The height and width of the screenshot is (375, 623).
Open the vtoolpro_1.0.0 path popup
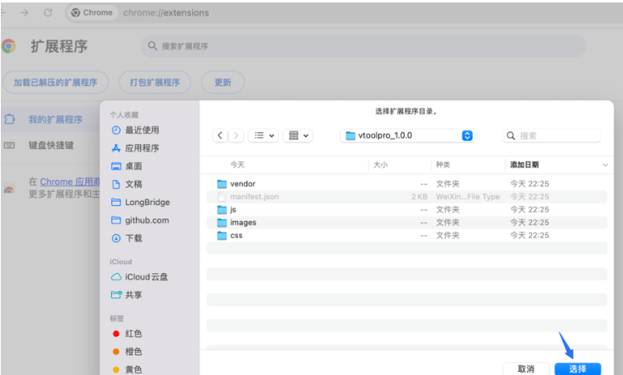coord(407,136)
